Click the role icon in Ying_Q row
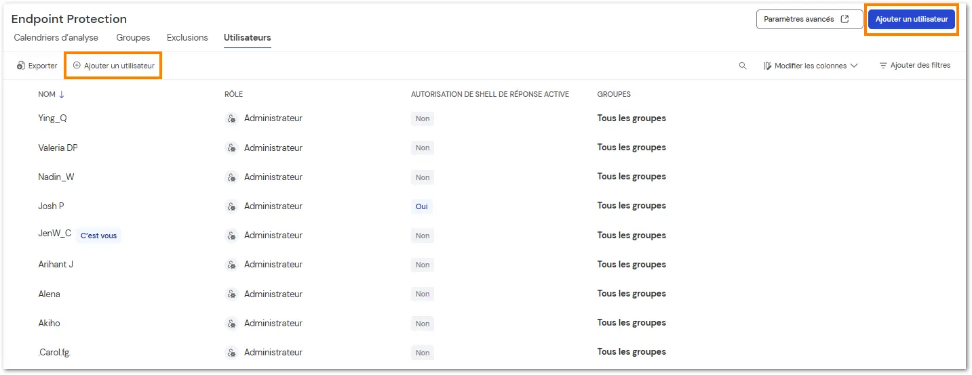This screenshot has width=972, height=375. (x=231, y=118)
